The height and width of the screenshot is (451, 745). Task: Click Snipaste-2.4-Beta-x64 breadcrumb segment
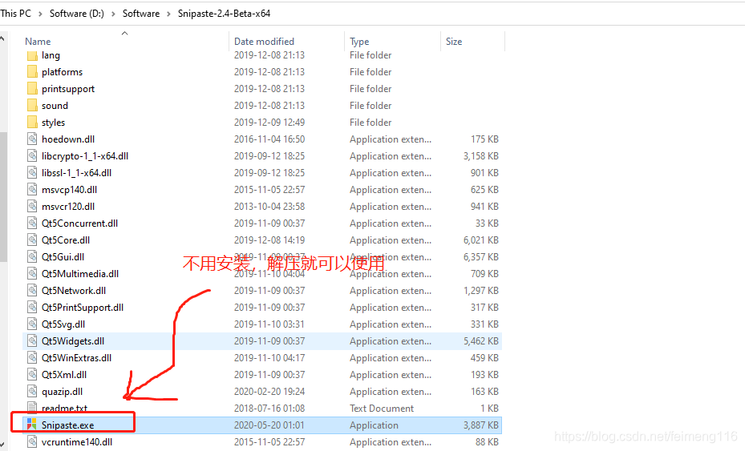[225, 14]
